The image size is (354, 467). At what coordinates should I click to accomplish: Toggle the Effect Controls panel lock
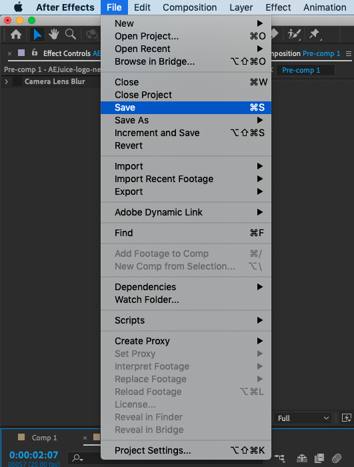pos(35,53)
